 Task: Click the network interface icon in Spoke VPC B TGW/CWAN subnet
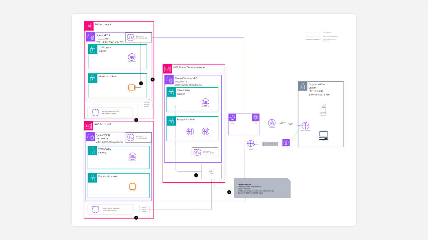pos(132,156)
